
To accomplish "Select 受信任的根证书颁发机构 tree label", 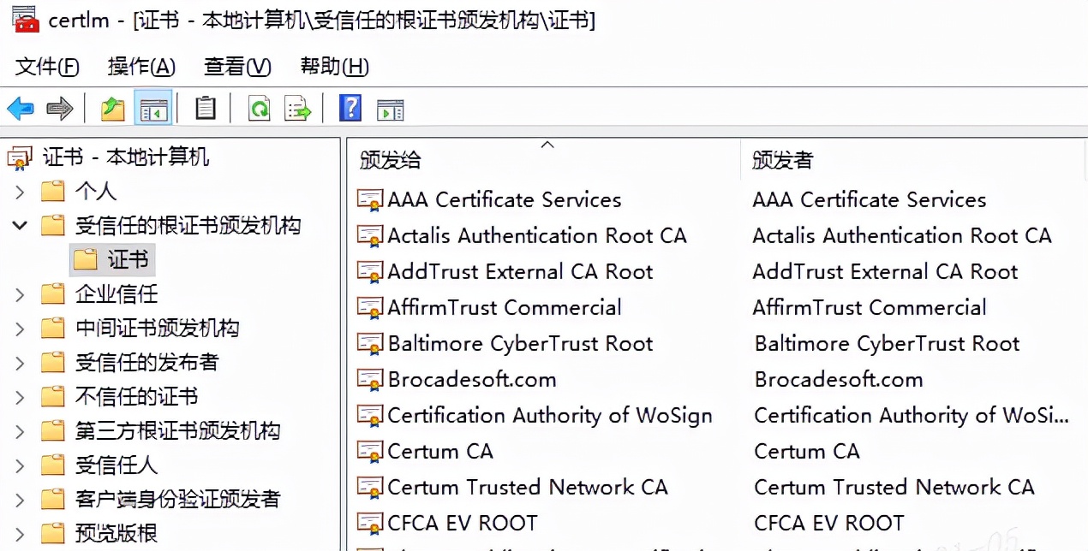I will click(x=188, y=226).
